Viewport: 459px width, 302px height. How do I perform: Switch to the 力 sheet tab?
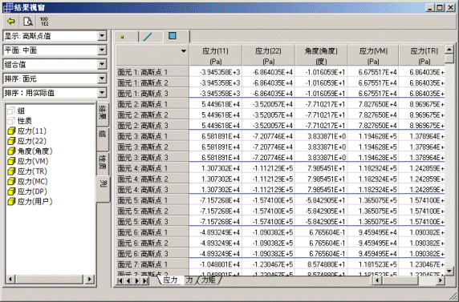(189, 280)
